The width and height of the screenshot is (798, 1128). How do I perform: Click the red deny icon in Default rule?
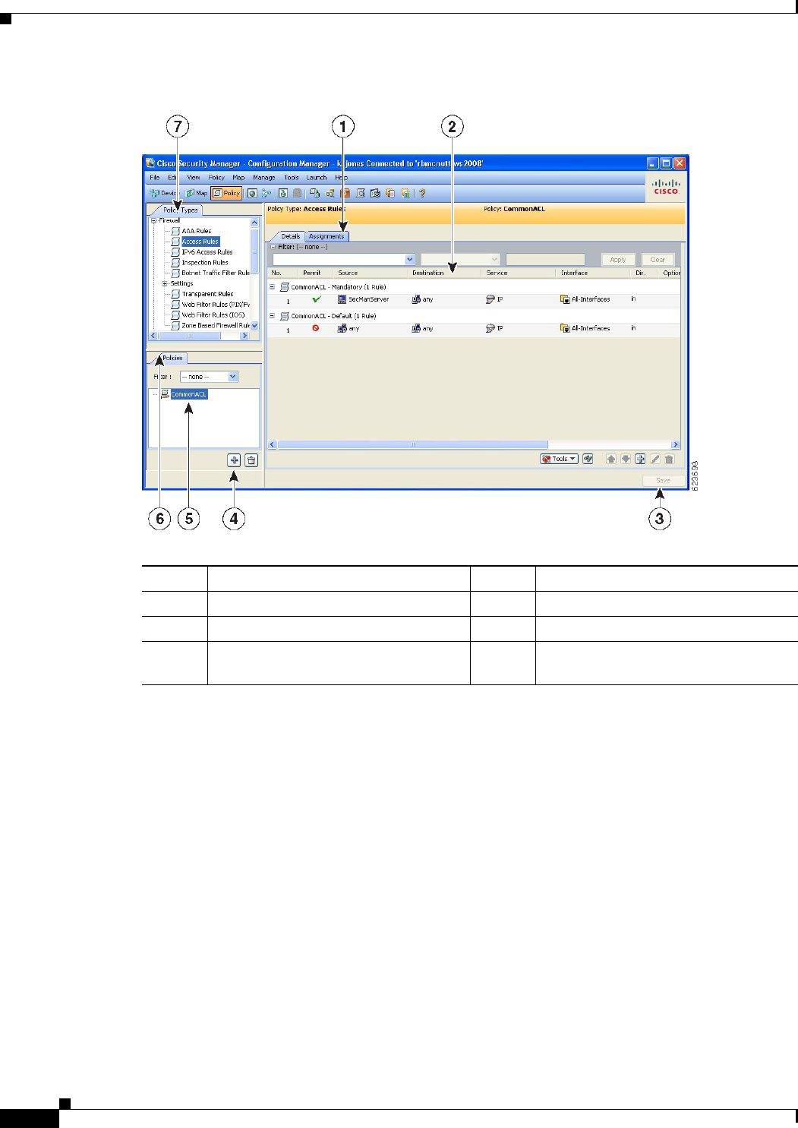(x=316, y=328)
